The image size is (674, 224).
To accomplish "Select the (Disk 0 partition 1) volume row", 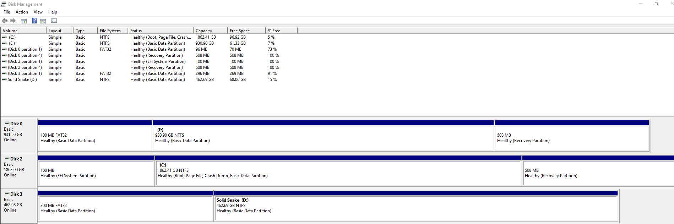I will (149, 49).
